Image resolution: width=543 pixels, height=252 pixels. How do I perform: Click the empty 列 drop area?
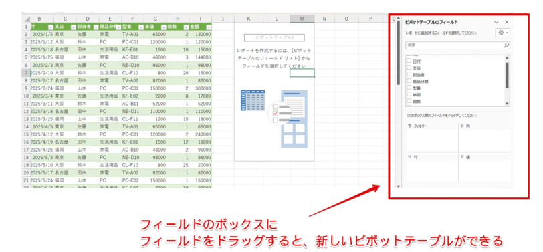click(484, 140)
